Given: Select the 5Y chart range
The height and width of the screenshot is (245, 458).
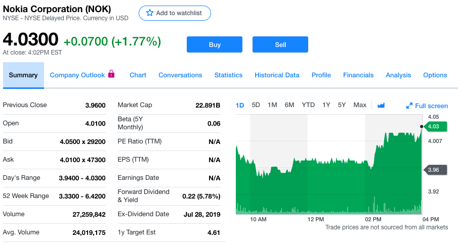Looking at the screenshot, I should [x=342, y=105].
